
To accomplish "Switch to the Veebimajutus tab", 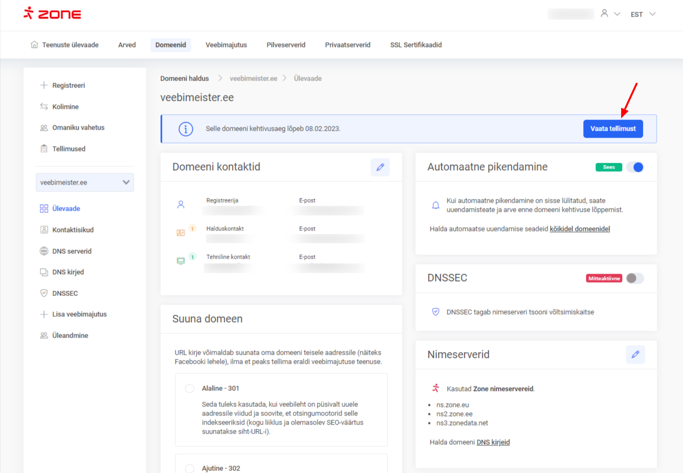I will coord(226,45).
